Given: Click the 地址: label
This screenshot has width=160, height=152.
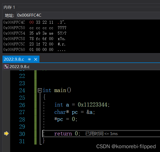Looking at the screenshot, I should click(x=9, y=16).
